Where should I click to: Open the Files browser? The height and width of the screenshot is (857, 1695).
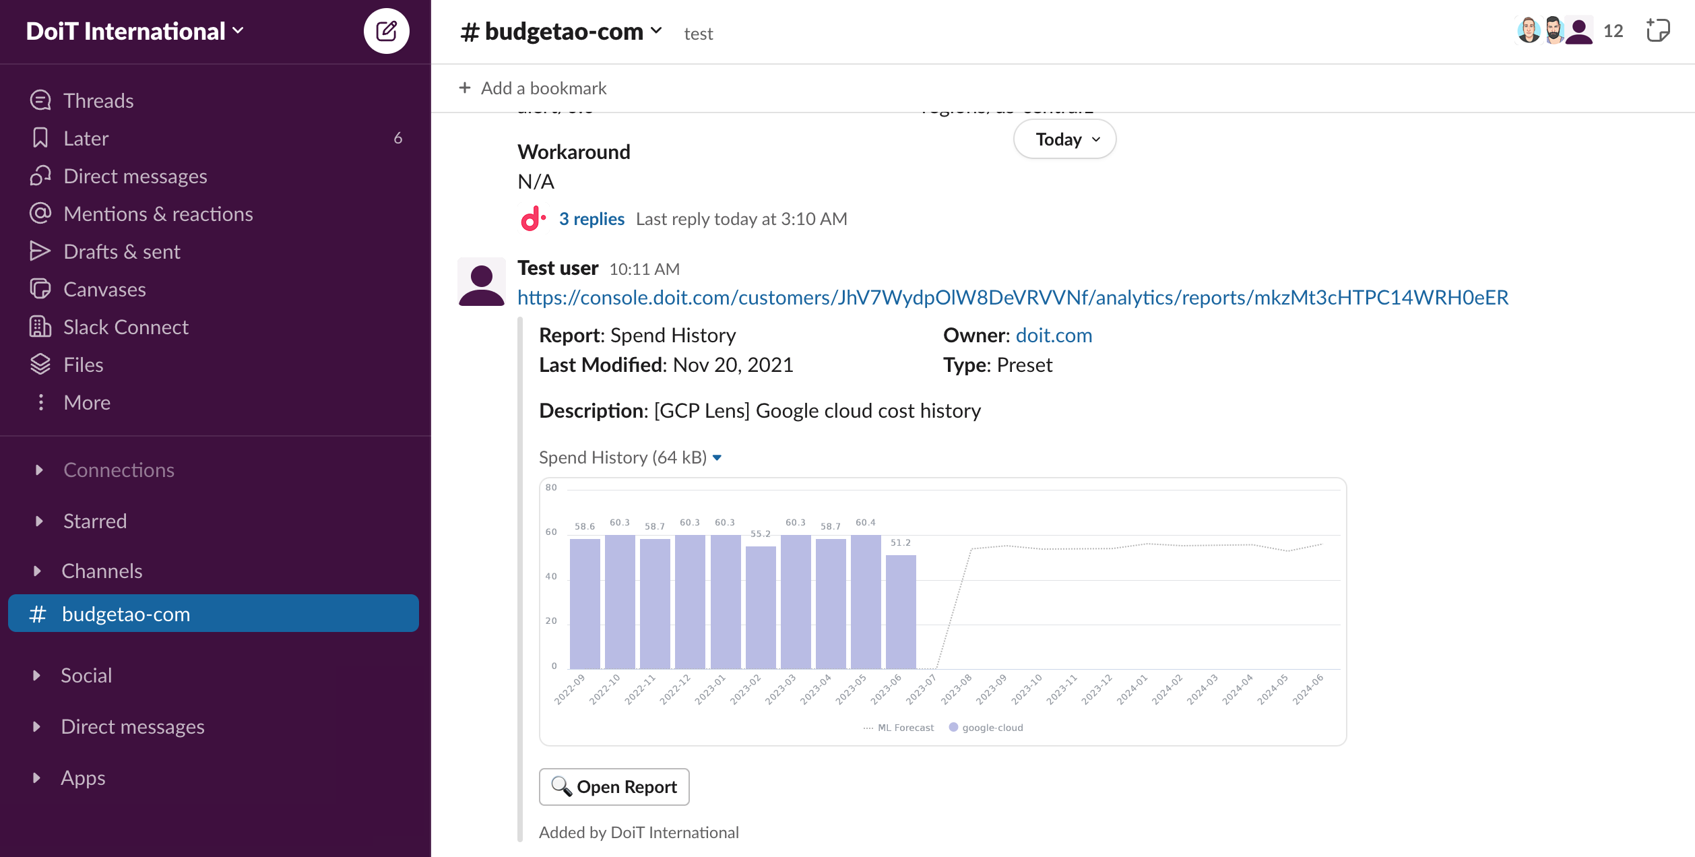(83, 364)
